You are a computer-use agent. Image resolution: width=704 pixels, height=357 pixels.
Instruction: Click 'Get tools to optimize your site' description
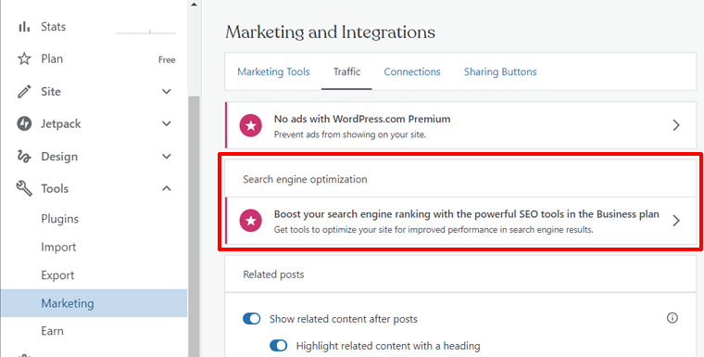pyautogui.click(x=434, y=230)
